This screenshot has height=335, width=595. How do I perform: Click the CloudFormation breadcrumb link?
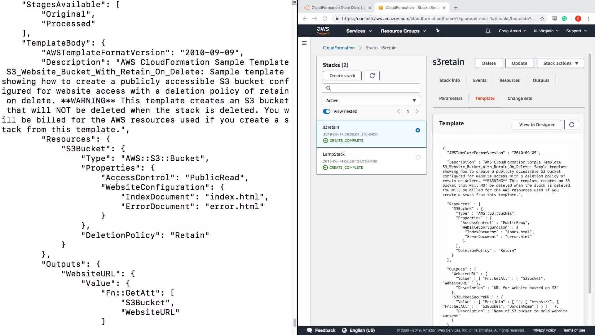tap(338, 48)
